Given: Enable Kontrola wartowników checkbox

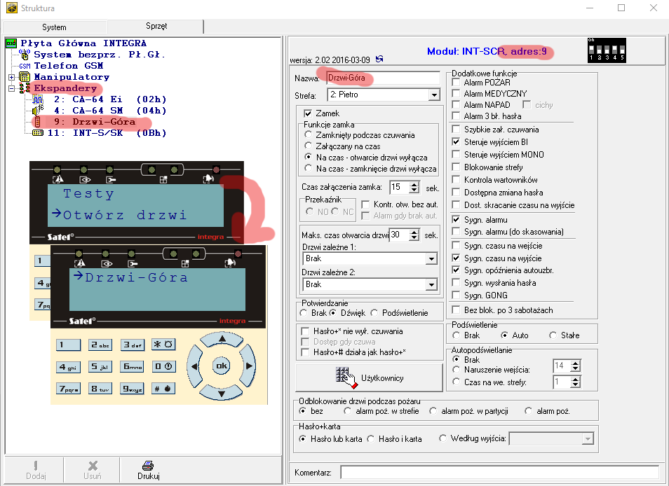Looking at the screenshot, I should click(456, 180).
